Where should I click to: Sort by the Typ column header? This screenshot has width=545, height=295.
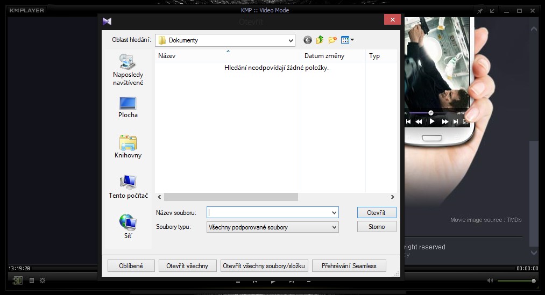pyautogui.click(x=381, y=56)
